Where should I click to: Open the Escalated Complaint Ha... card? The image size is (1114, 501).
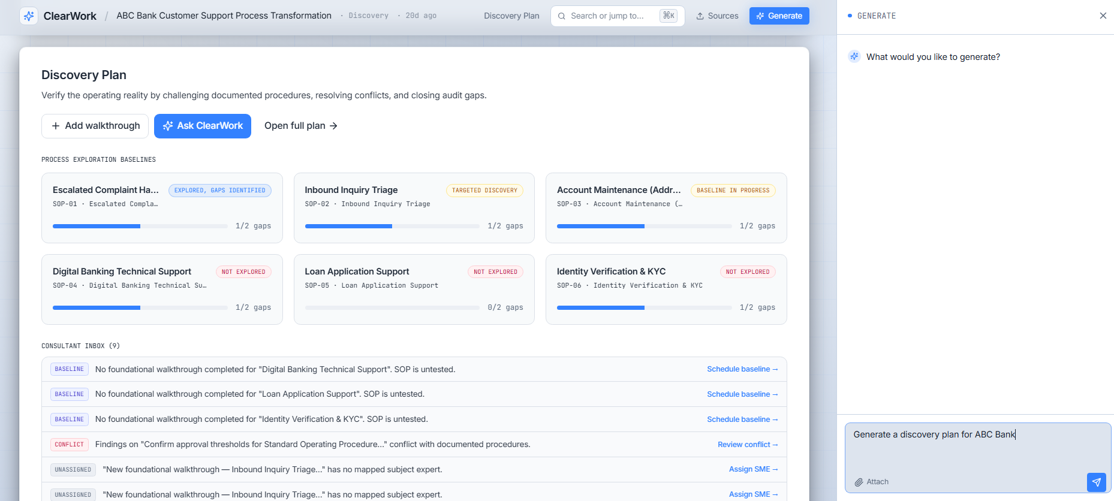[162, 208]
